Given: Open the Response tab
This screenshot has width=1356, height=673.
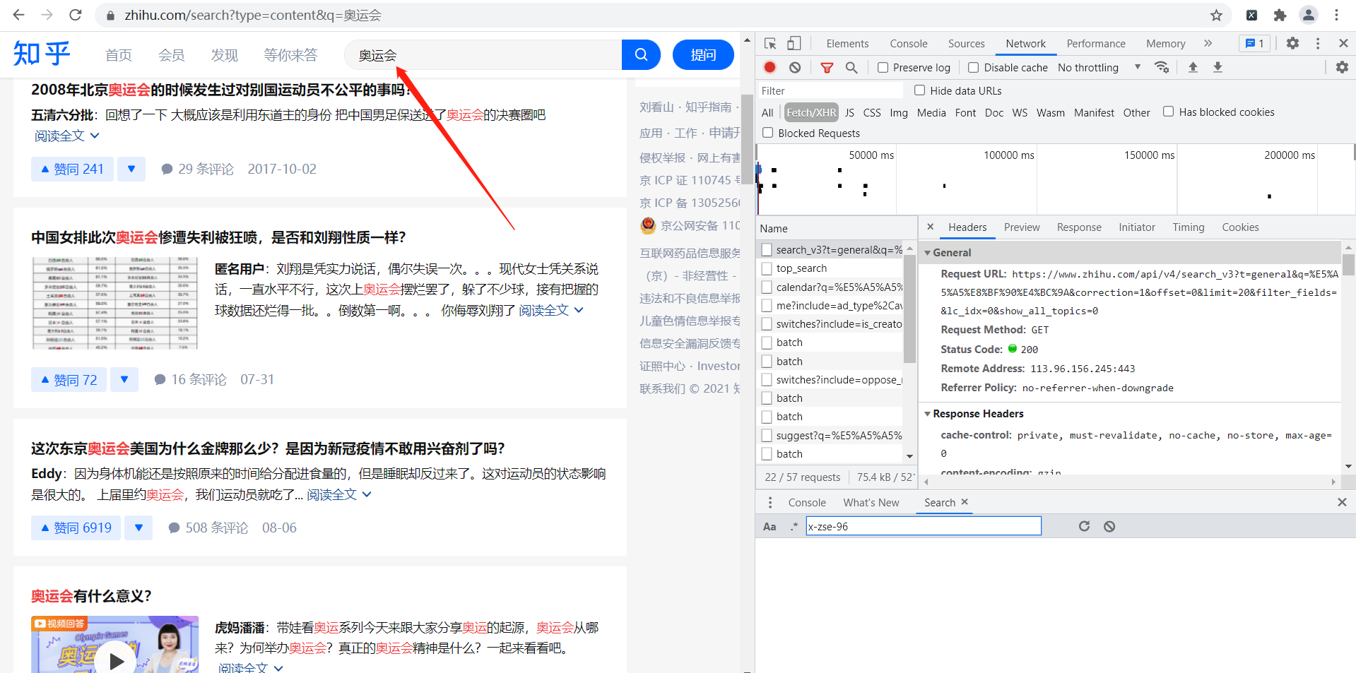Looking at the screenshot, I should [x=1079, y=227].
